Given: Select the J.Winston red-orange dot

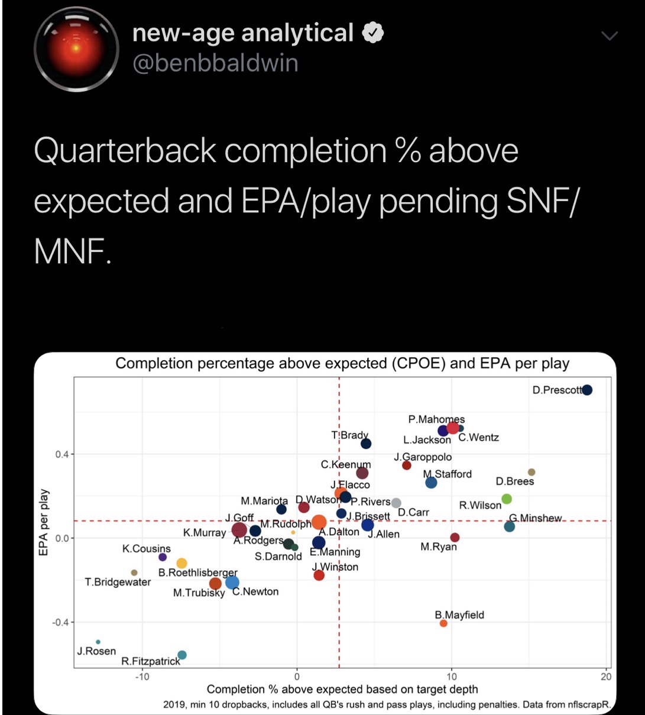Looking at the screenshot, I should coord(319,575).
